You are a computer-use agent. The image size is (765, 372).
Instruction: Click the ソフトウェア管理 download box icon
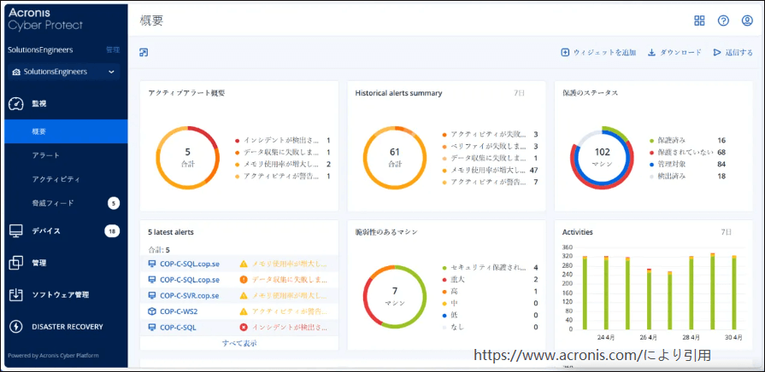click(16, 294)
